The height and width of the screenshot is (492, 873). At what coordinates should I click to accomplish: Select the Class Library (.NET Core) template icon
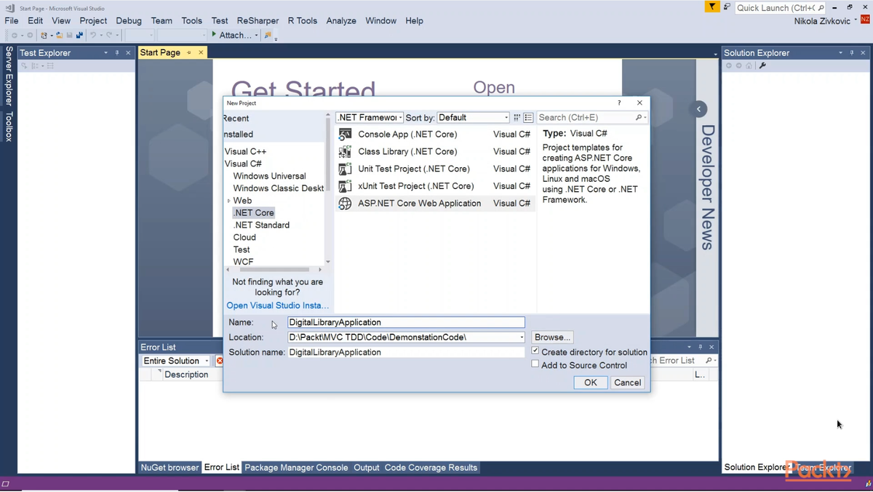(x=345, y=152)
